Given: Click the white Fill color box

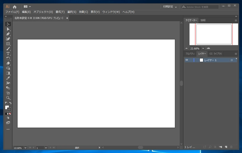Looking at the screenshot, I should click(7, 107).
